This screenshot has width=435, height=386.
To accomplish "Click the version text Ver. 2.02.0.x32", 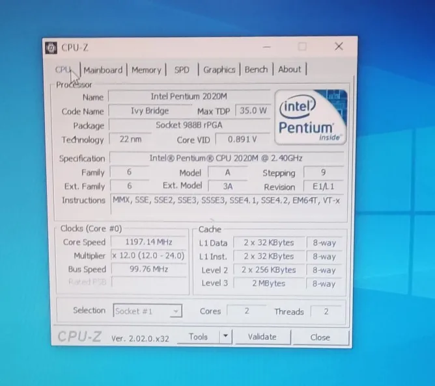I will [140, 339].
